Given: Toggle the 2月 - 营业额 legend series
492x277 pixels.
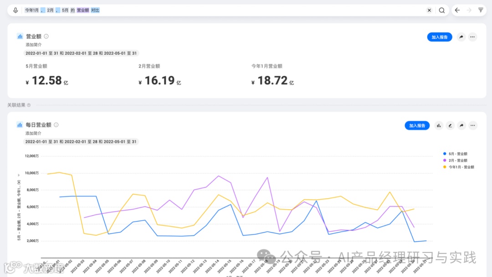Looking at the screenshot, I should point(455,161).
